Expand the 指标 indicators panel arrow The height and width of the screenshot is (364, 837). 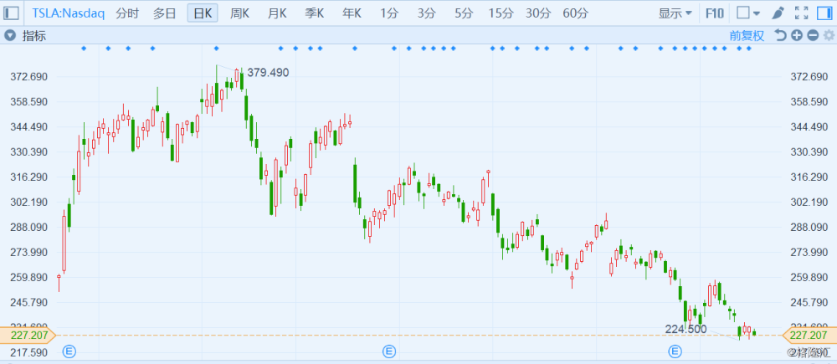pos(10,35)
